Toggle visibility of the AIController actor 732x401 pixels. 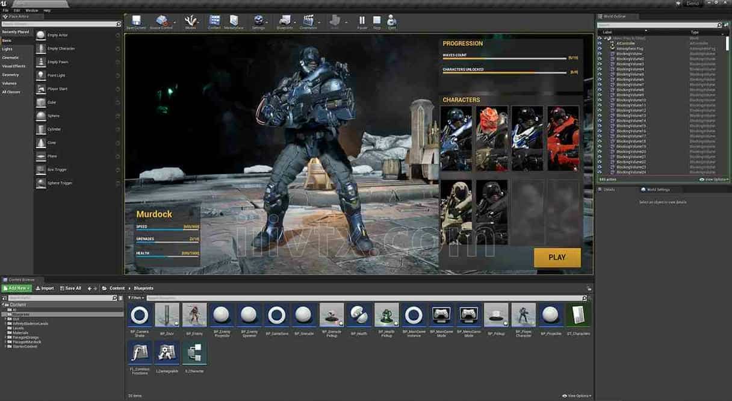pos(600,43)
